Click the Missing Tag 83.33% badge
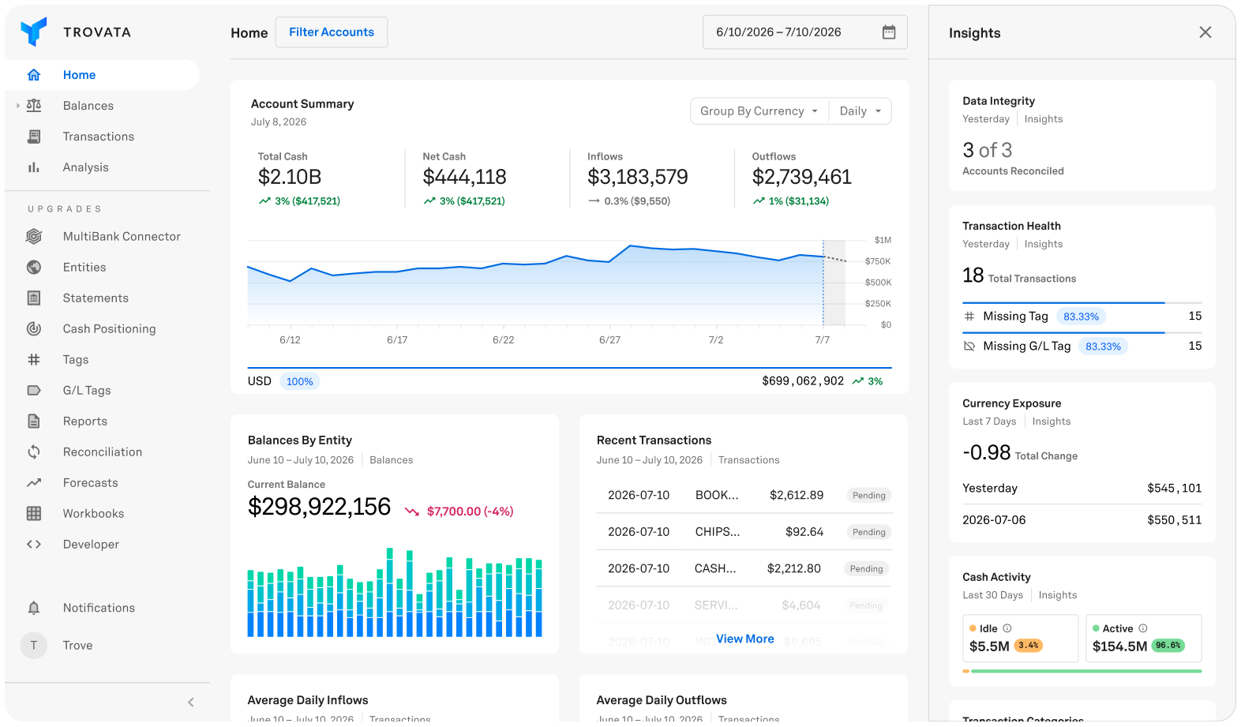This screenshot has width=1241, height=727. pos(1082,317)
